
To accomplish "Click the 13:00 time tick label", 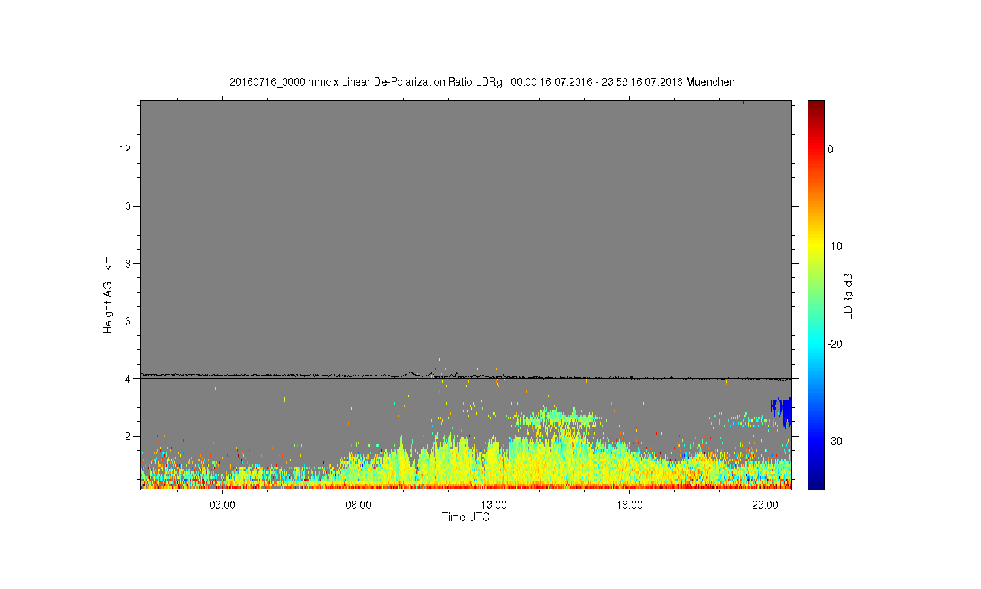I will [x=494, y=505].
